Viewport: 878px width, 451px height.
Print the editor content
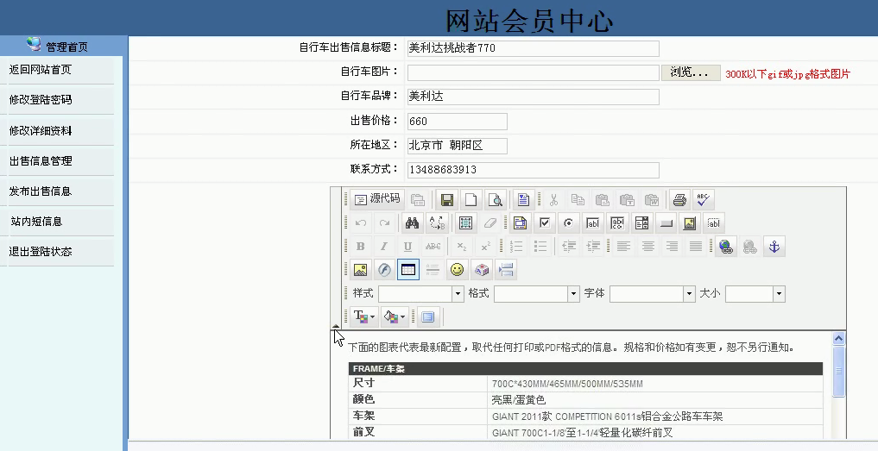(x=679, y=200)
